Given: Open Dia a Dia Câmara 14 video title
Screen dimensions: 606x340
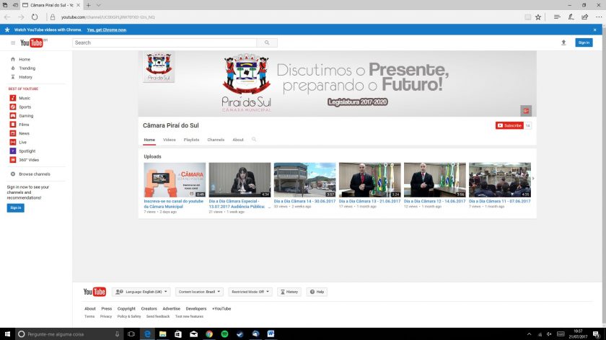Looking at the screenshot, I should (x=304, y=201).
